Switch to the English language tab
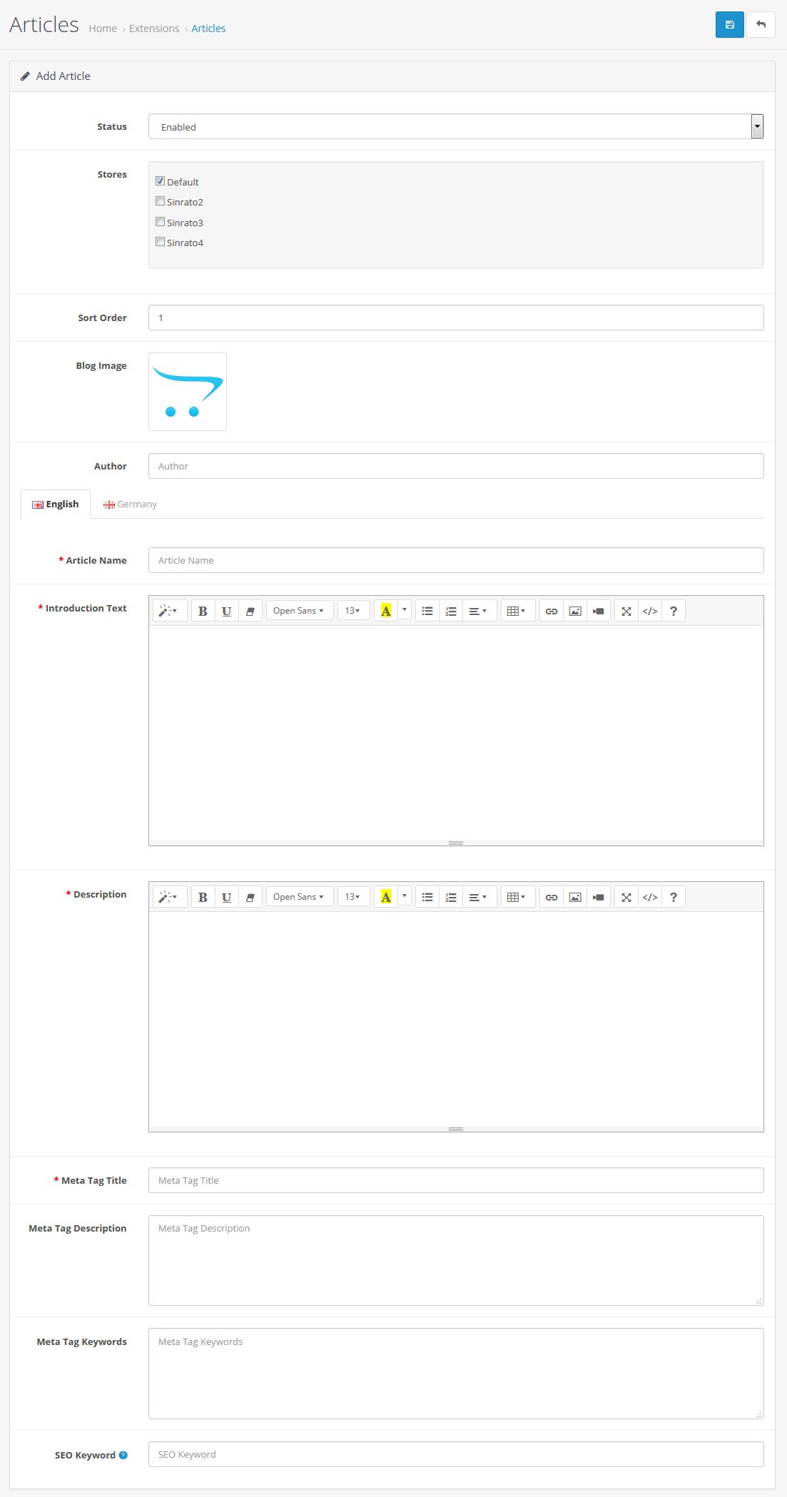The width and height of the screenshot is (787, 1497). point(56,504)
